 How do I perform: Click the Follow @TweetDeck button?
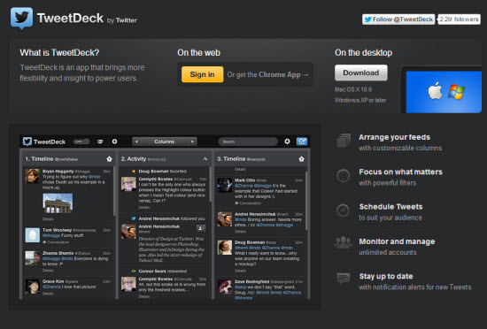click(x=398, y=19)
